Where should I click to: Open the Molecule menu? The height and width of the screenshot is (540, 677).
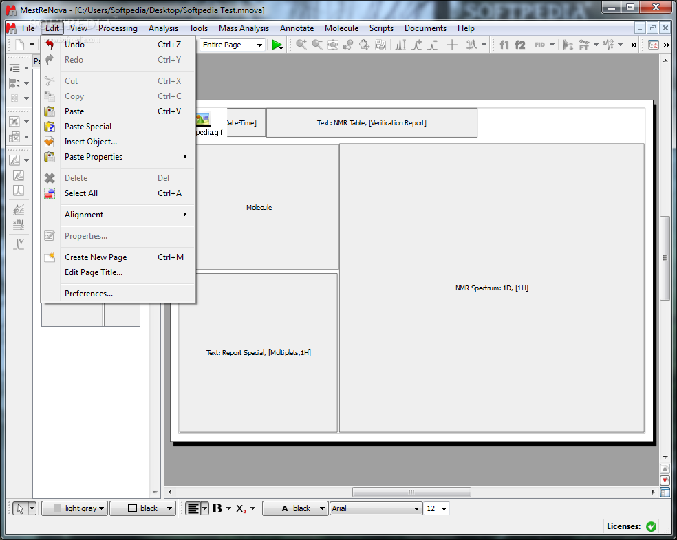341,28
